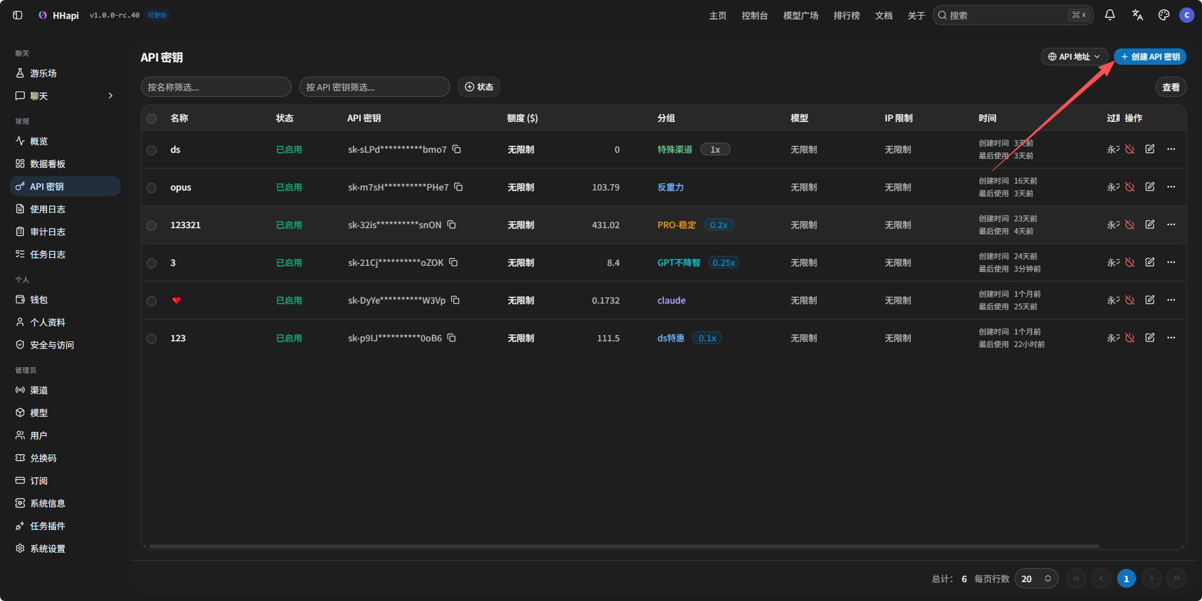Select the 123321 row checkbox
1202x601 pixels.
(152, 225)
